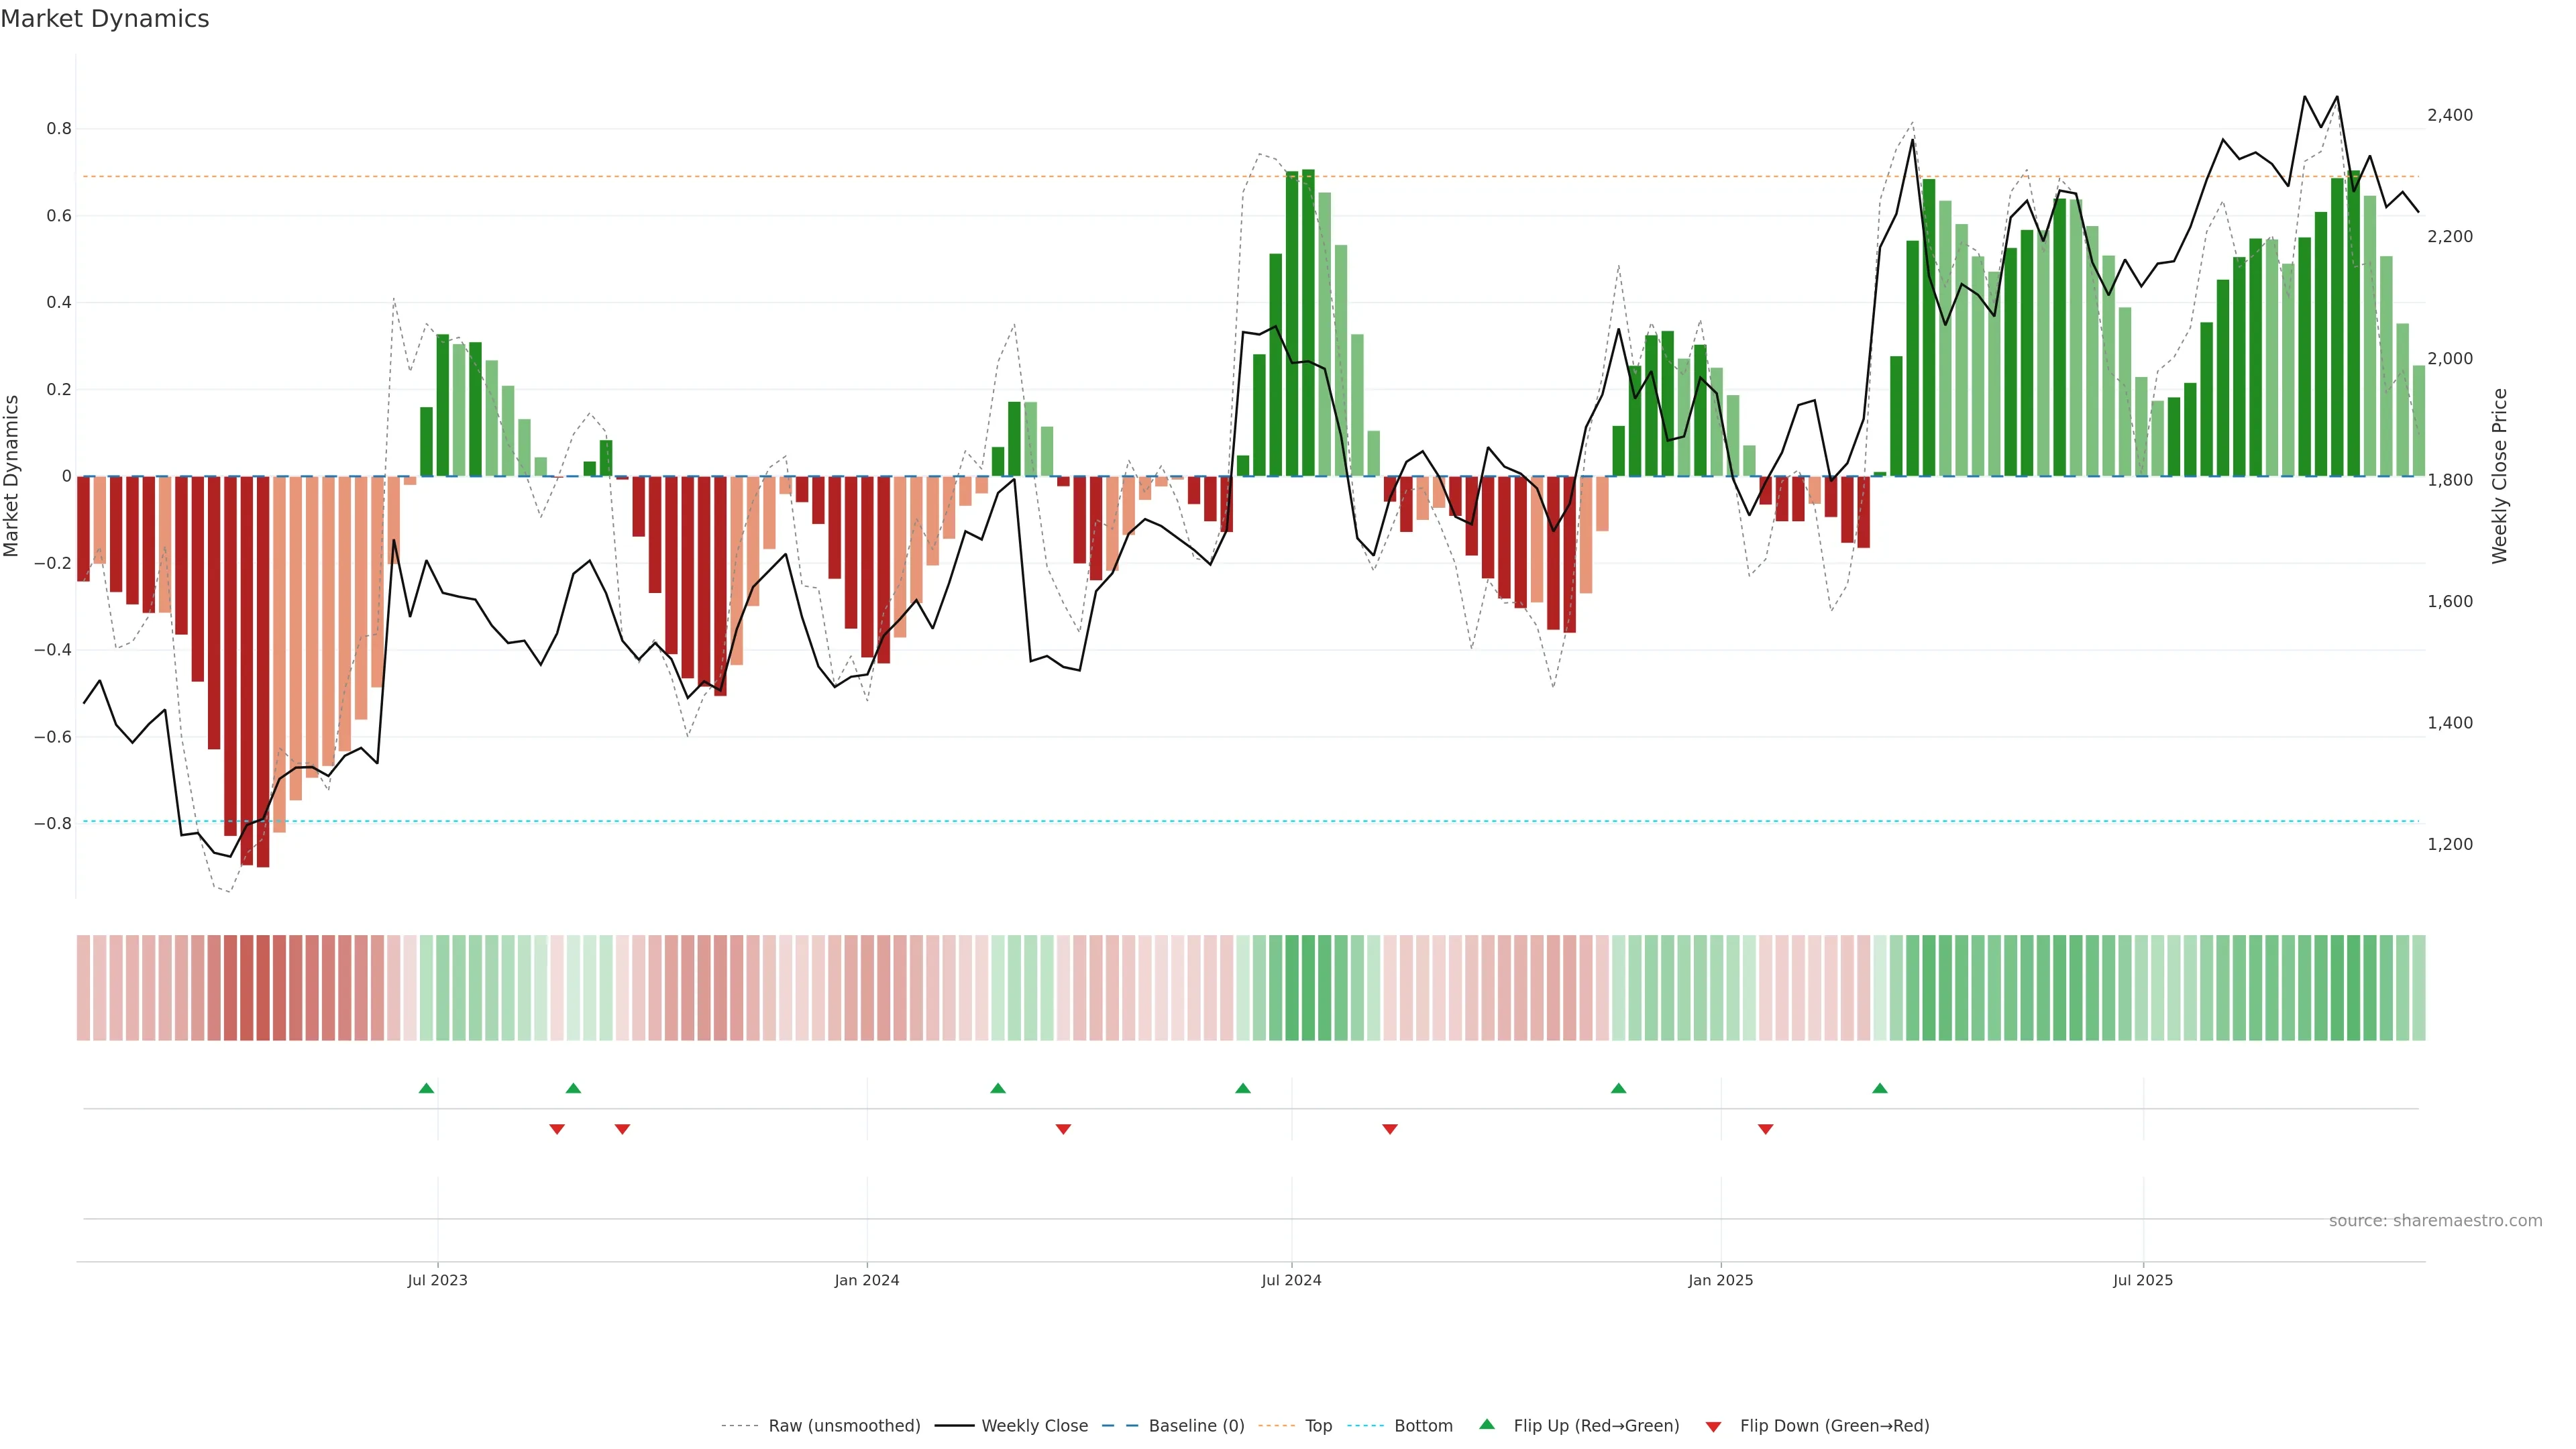Click the Market Dynamics chart title
Screen dimensions: 2576x1449
(105, 19)
